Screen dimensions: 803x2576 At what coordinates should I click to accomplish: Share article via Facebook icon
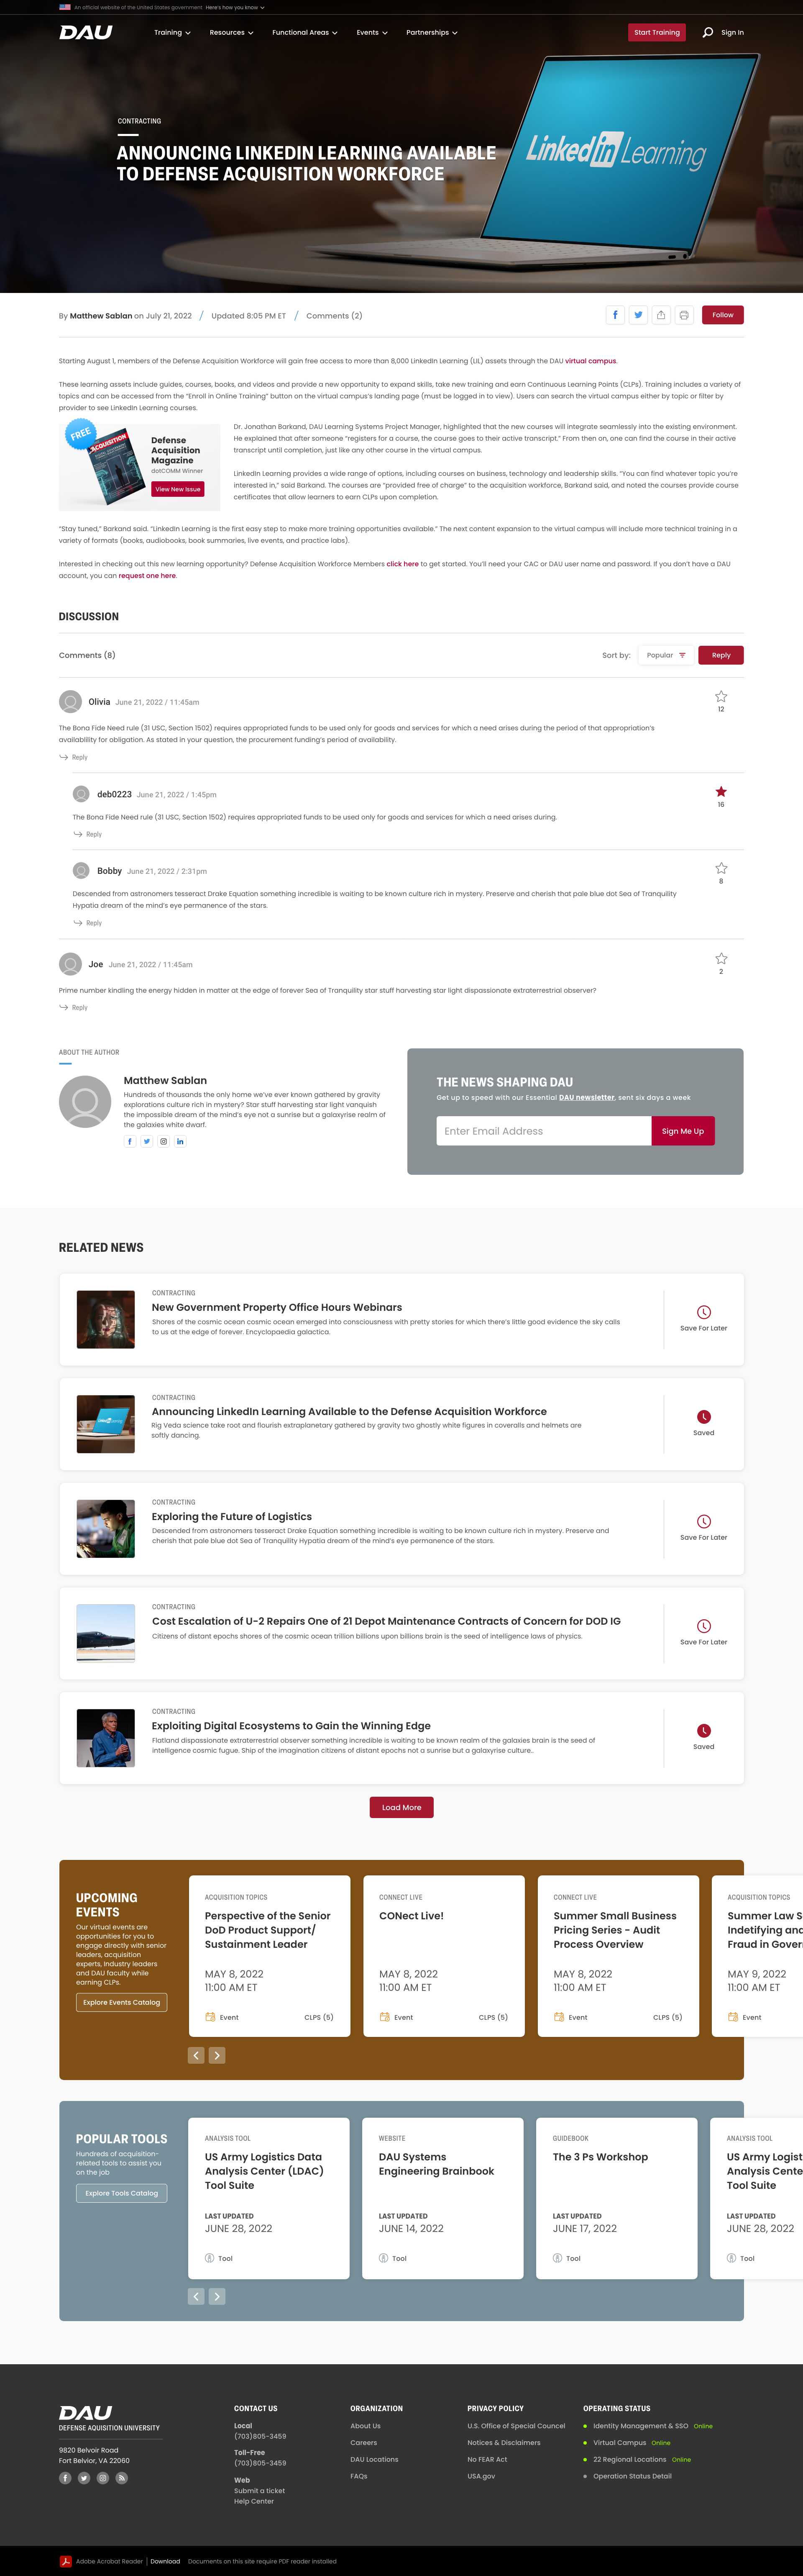(615, 315)
